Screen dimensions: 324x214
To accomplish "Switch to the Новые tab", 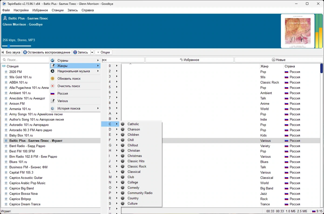I will 278,60.
